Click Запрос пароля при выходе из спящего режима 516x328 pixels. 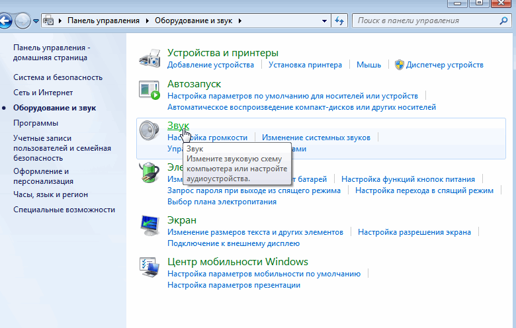pyautogui.click(x=254, y=190)
